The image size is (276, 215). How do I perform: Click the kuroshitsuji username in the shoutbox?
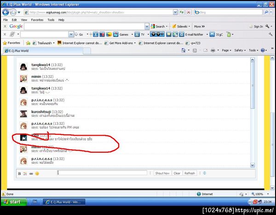(x=41, y=112)
